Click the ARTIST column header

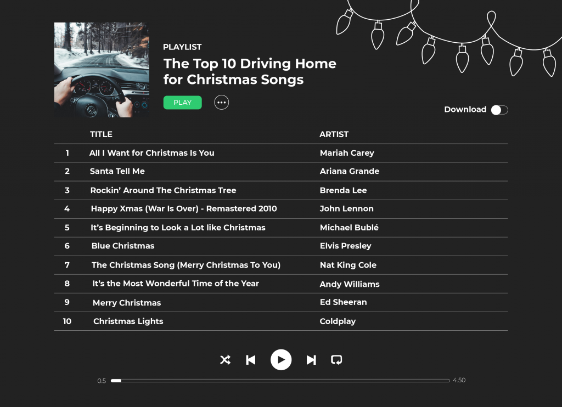[334, 134]
